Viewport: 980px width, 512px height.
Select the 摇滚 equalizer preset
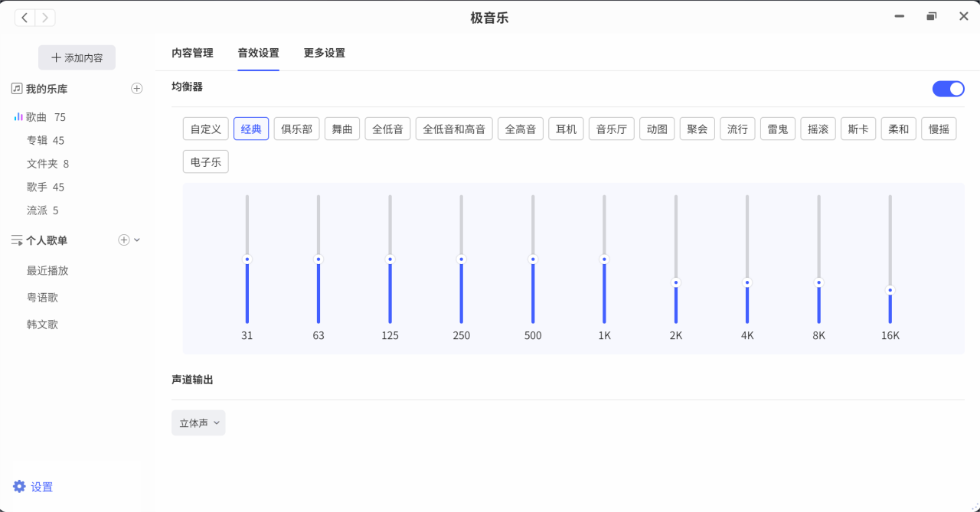point(818,129)
